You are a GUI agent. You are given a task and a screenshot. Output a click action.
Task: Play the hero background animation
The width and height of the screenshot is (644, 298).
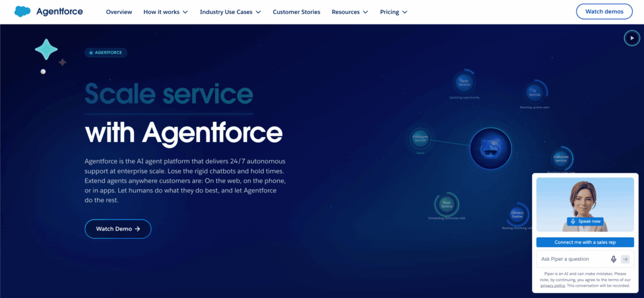[631, 38]
